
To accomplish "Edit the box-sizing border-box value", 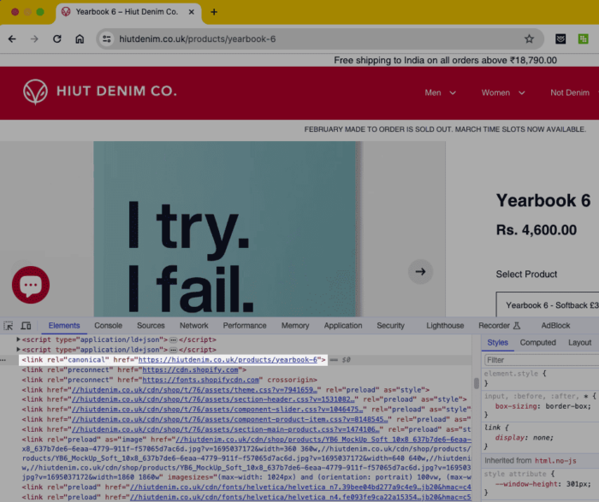I will pyautogui.click(x=568, y=406).
